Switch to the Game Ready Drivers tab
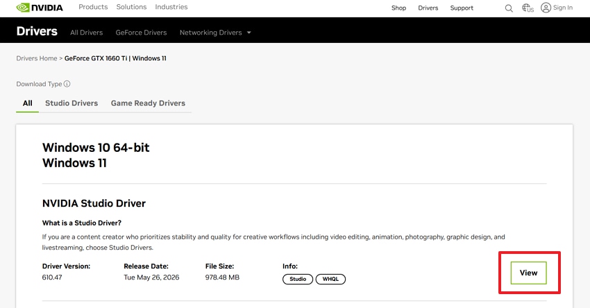 [148, 103]
